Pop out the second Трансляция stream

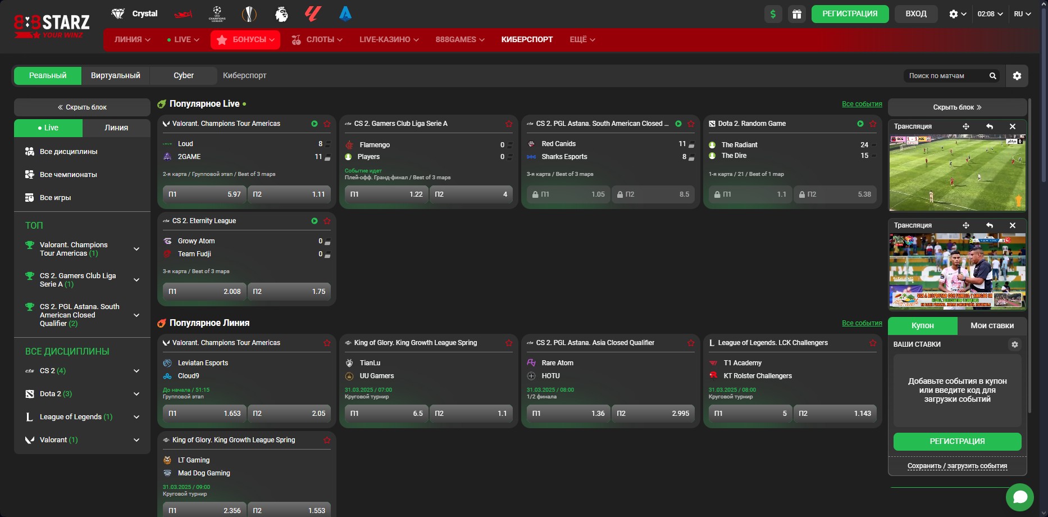tap(990, 225)
